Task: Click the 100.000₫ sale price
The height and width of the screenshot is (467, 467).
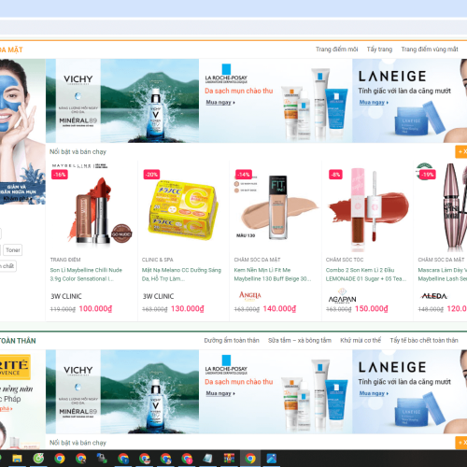Action: click(95, 308)
